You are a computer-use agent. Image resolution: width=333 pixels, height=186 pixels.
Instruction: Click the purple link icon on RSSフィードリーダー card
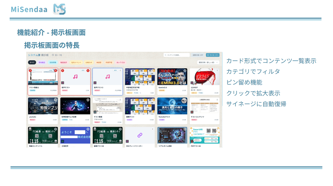pos(140,135)
